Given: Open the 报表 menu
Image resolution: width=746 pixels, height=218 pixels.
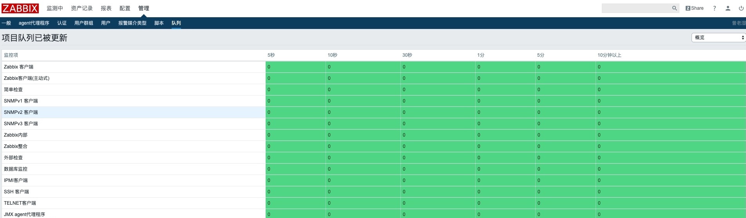Looking at the screenshot, I should click(x=106, y=8).
